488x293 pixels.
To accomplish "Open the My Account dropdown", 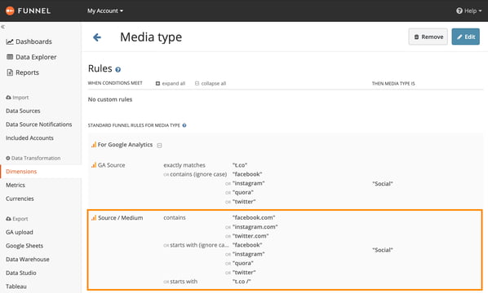I will [x=105, y=11].
